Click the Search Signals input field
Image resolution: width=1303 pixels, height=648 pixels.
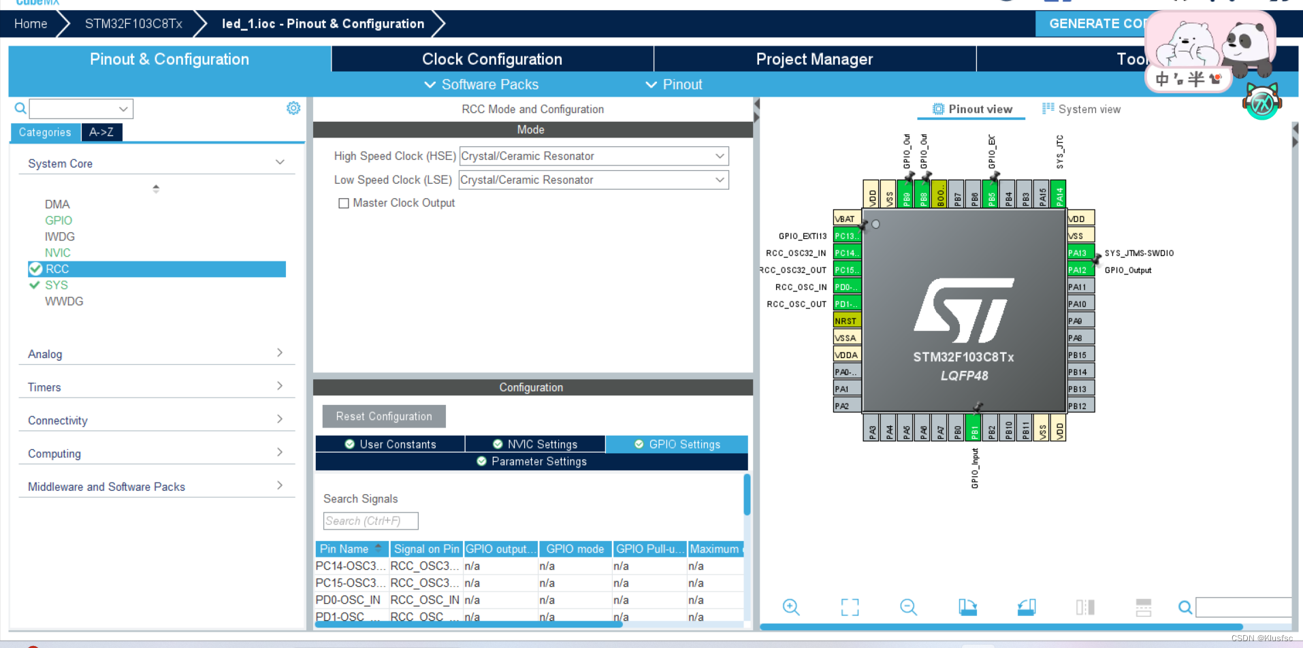pos(370,521)
